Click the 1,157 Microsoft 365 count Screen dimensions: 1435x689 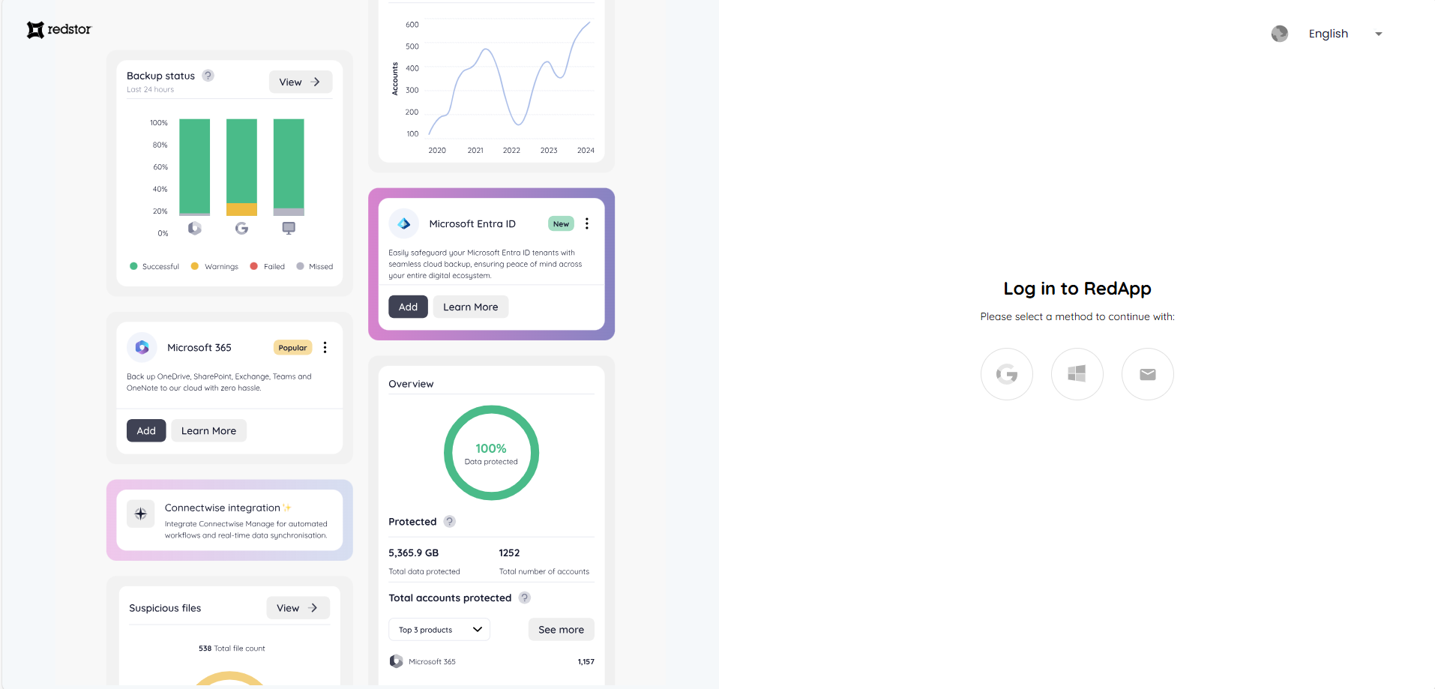click(586, 661)
